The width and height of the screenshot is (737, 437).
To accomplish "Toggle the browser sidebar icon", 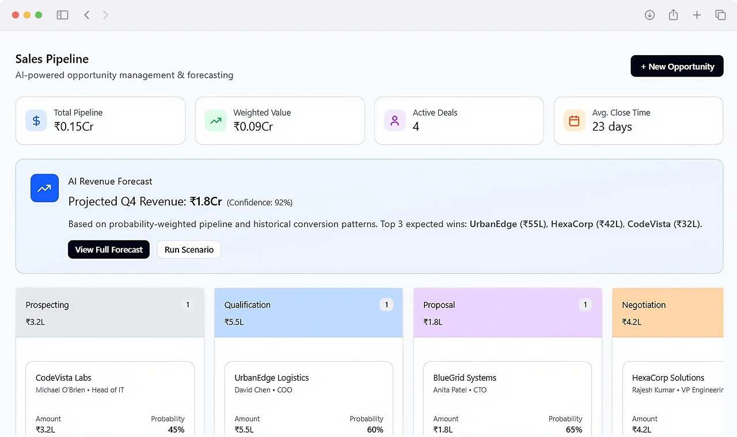I will [62, 15].
